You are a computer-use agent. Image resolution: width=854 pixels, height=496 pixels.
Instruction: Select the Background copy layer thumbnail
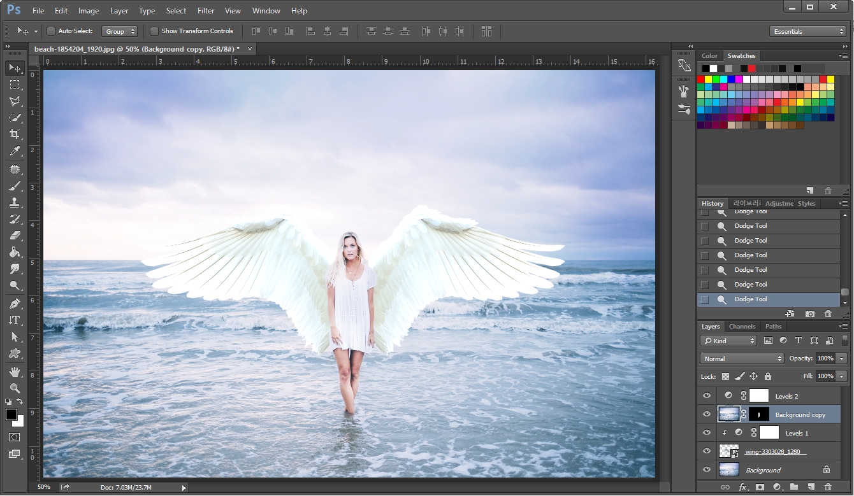pyautogui.click(x=728, y=414)
